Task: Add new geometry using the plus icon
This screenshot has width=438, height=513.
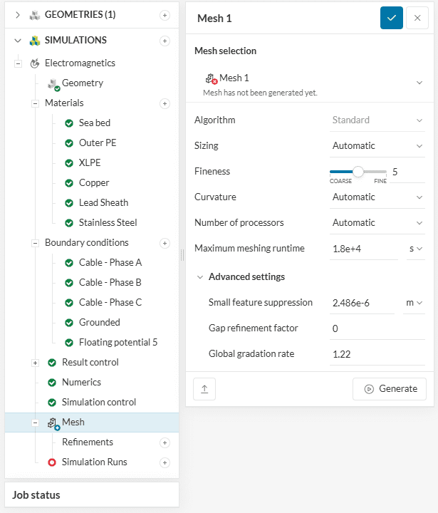Action: [x=165, y=15]
